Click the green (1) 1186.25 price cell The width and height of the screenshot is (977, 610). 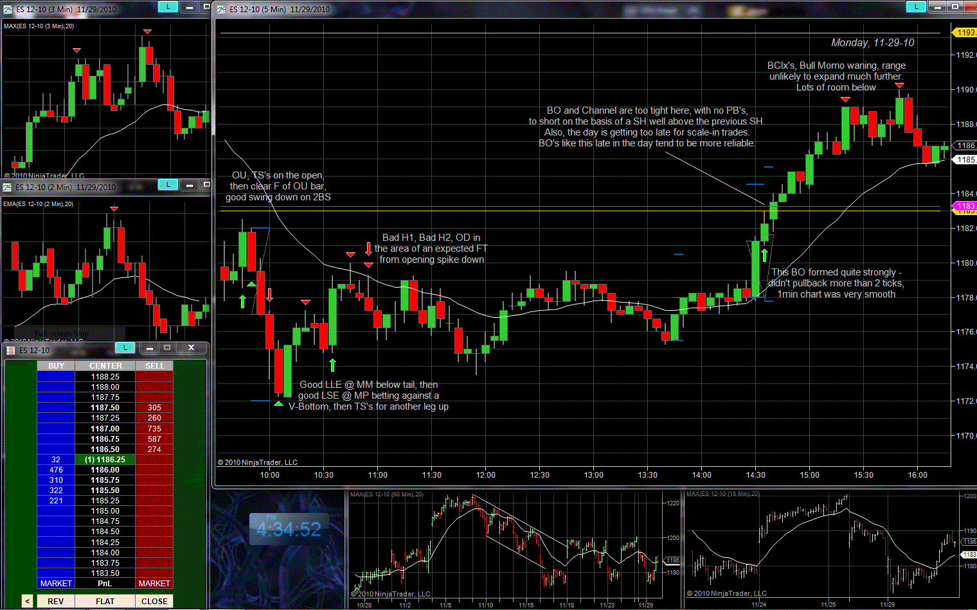coord(105,460)
